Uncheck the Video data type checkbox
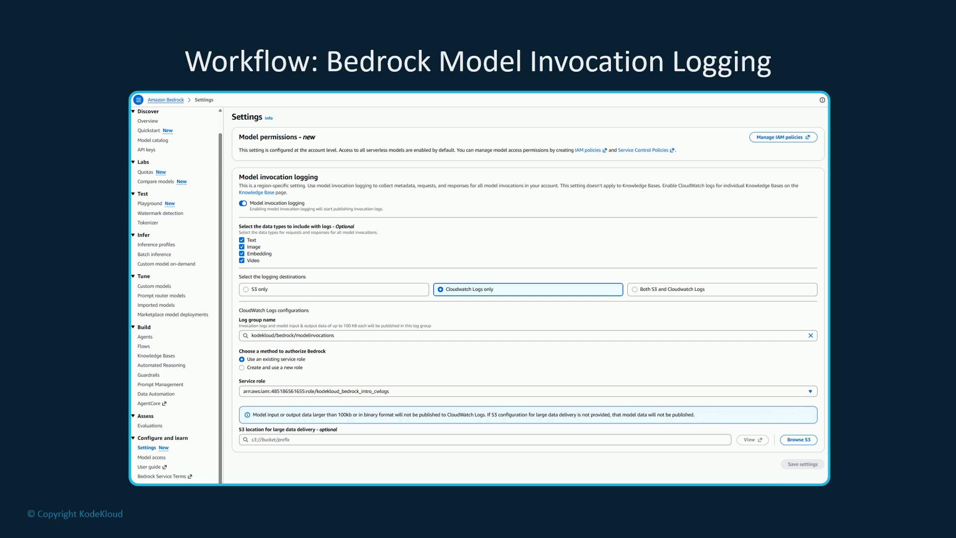956x538 pixels. click(241, 261)
